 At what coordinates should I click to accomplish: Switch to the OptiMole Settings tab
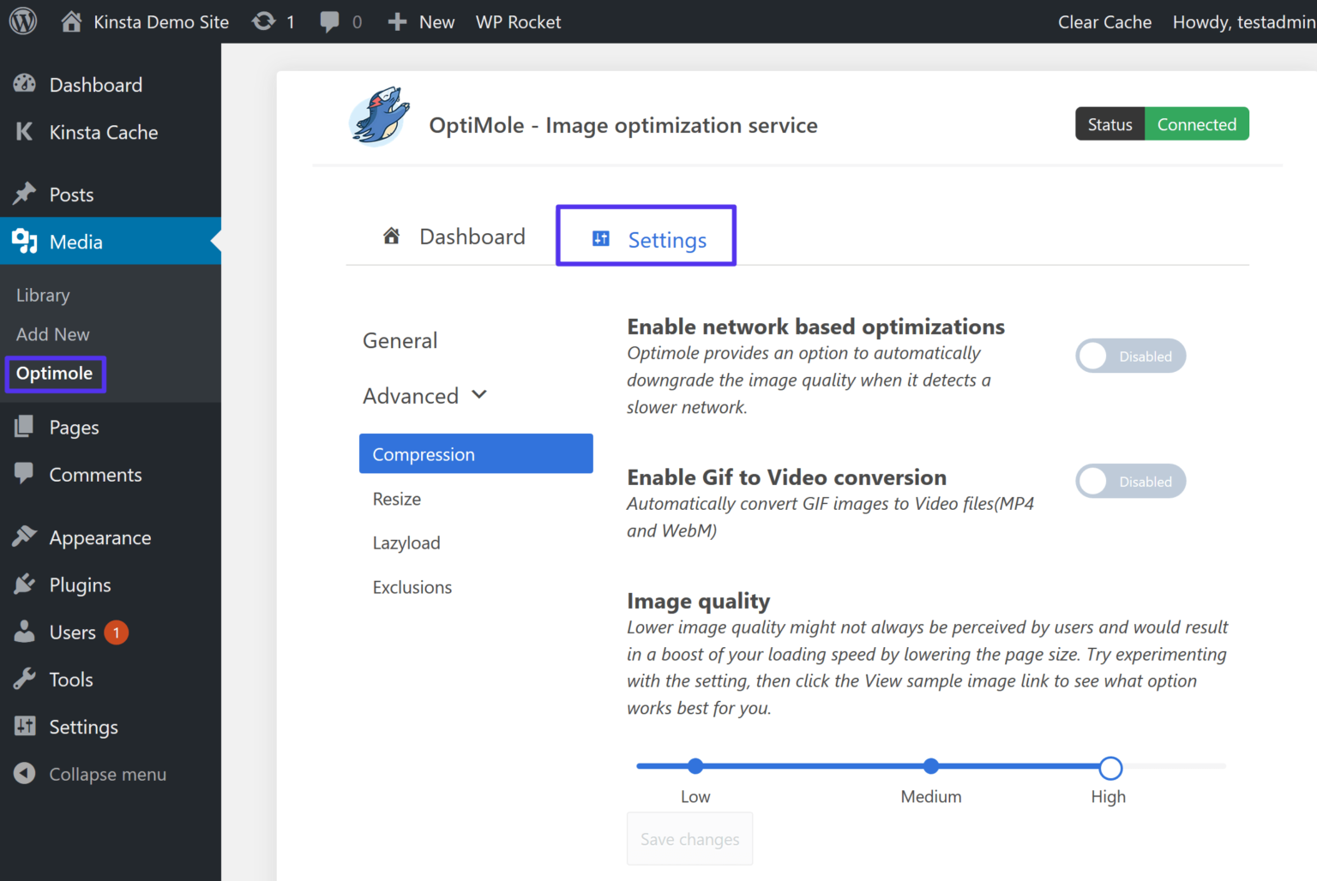(x=646, y=238)
